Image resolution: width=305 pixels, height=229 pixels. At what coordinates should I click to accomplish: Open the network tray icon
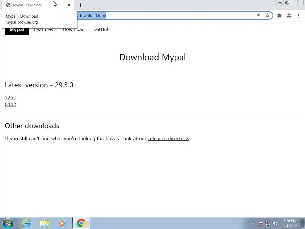click(268, 223)
